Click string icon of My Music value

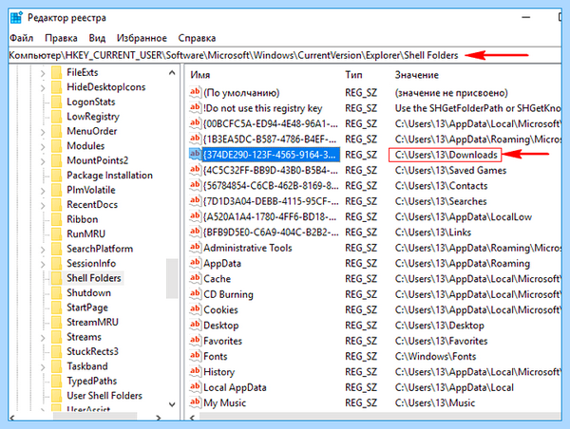(x=195, y=402)
